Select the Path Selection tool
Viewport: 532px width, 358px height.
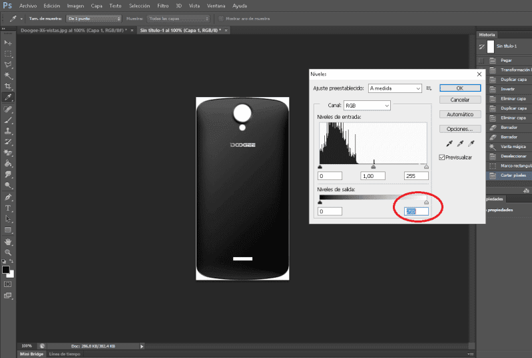tap(8, 219)
